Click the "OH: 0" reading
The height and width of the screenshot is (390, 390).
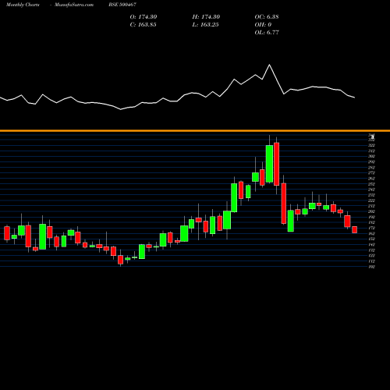[263, 25]
